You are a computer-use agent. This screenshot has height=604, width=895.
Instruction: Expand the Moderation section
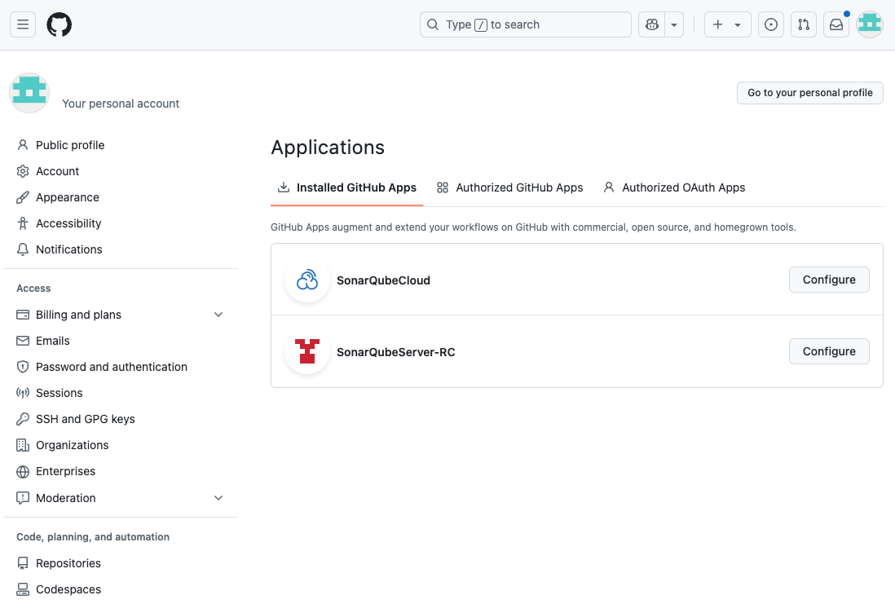click(218, 497)
